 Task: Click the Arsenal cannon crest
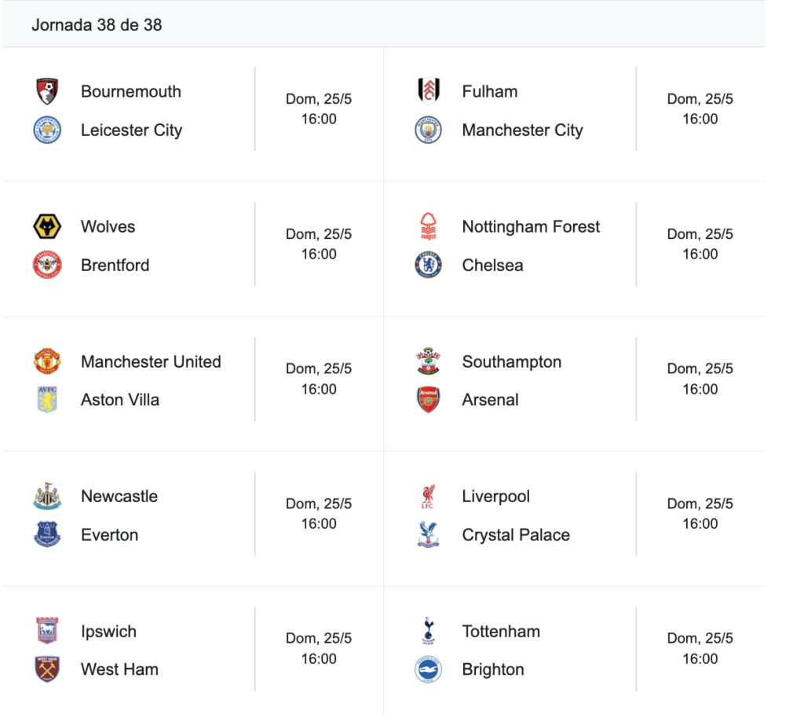point(428,400)
